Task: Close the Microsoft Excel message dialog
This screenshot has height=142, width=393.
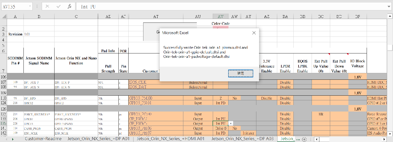Action: (254, 33)
